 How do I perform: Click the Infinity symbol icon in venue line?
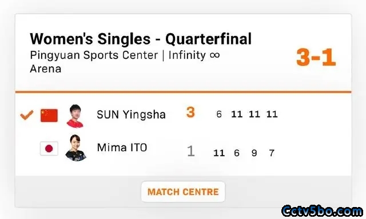pos(215,55)
